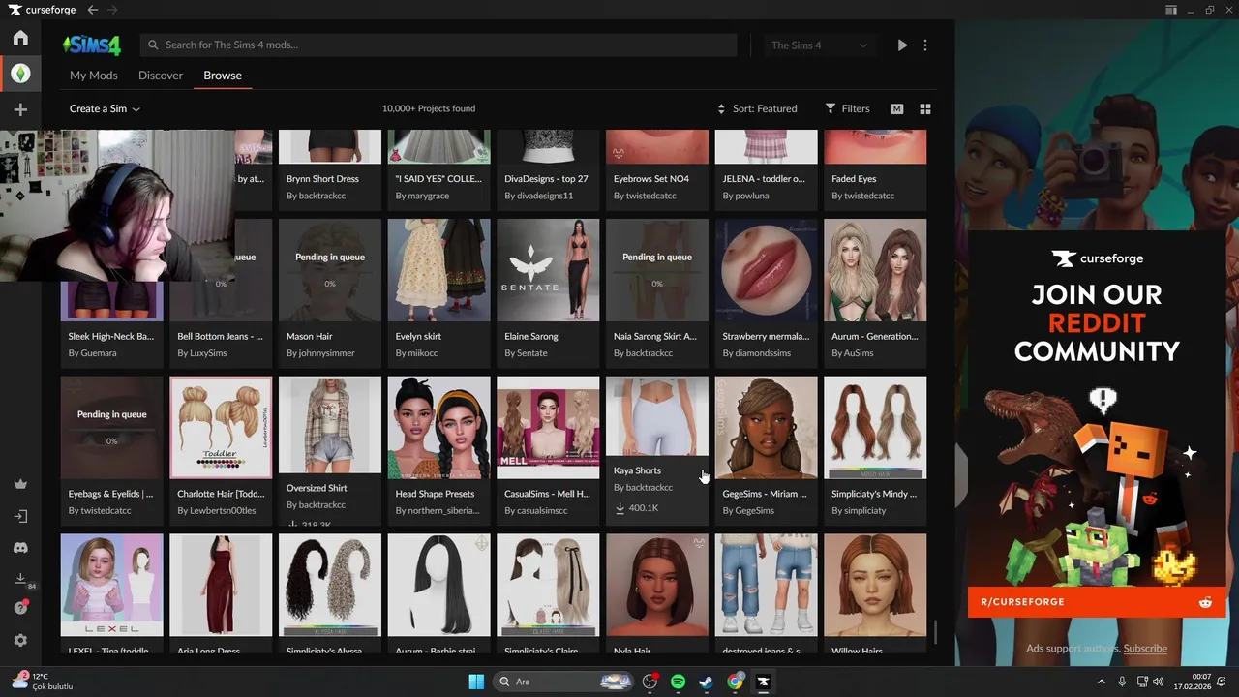Launch Spotify from the taskbar

coord(678,682)
